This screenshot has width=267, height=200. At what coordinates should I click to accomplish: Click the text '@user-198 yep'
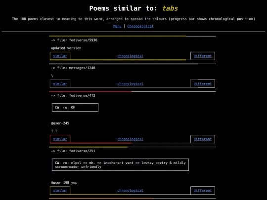click(64, 183)
